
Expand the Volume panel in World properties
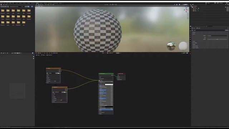(194, 42)
